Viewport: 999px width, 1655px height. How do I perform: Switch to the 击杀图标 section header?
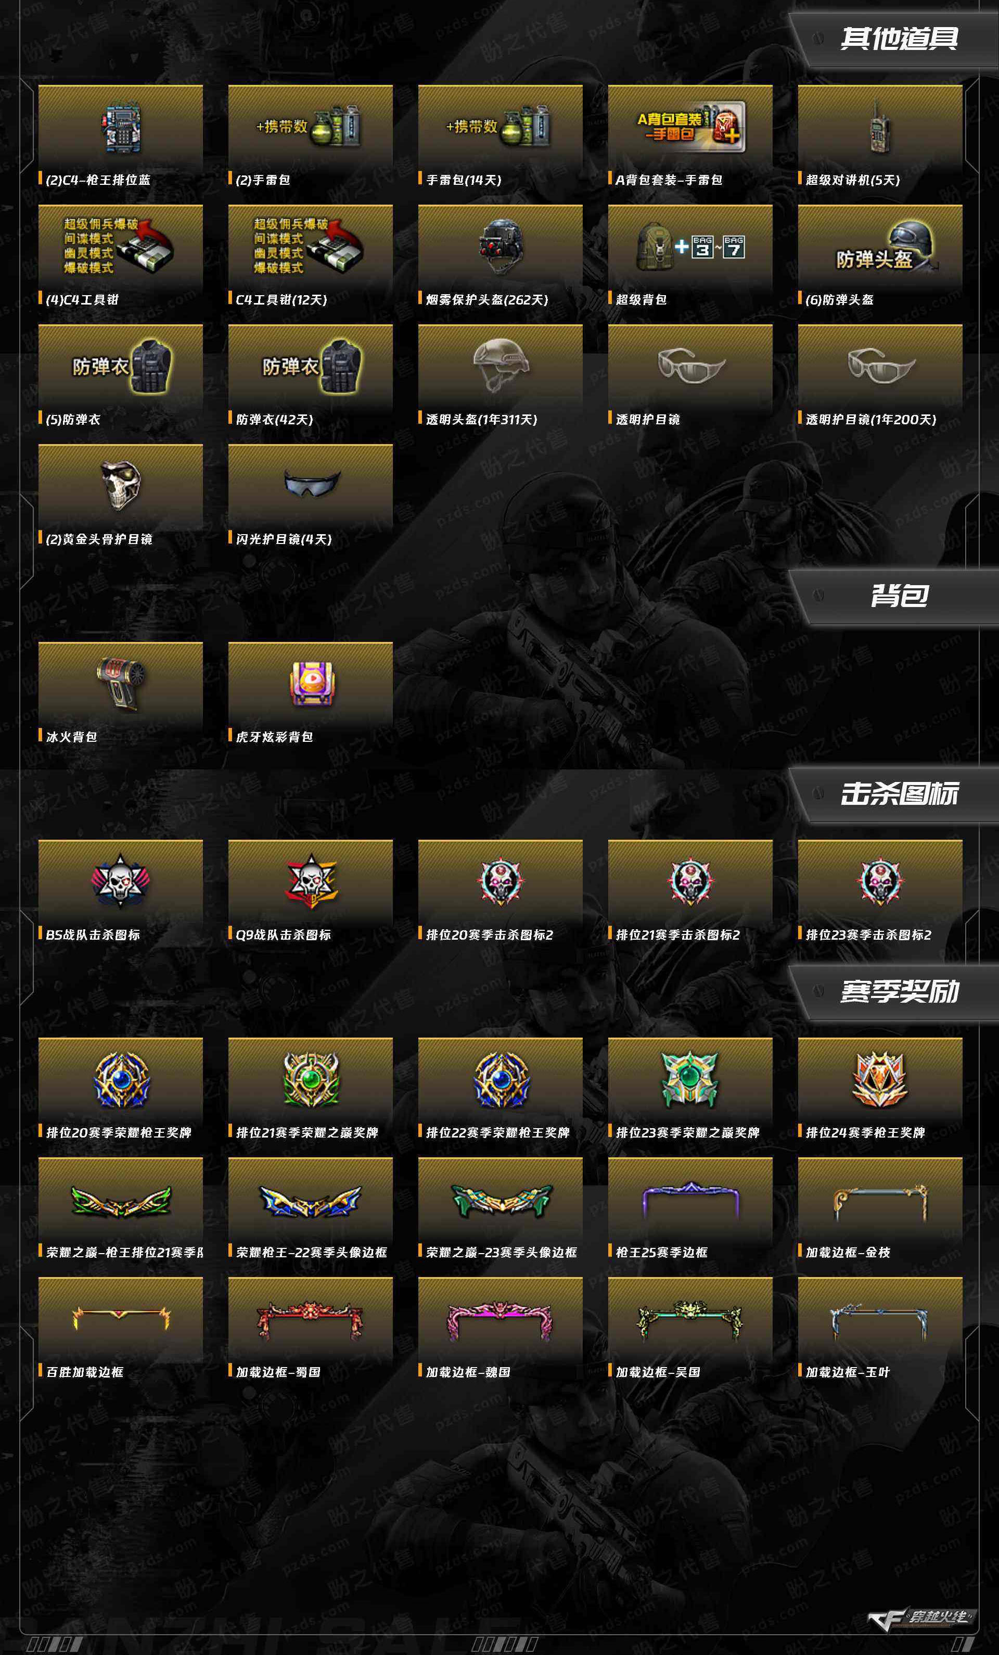click(x=898, y=794)
